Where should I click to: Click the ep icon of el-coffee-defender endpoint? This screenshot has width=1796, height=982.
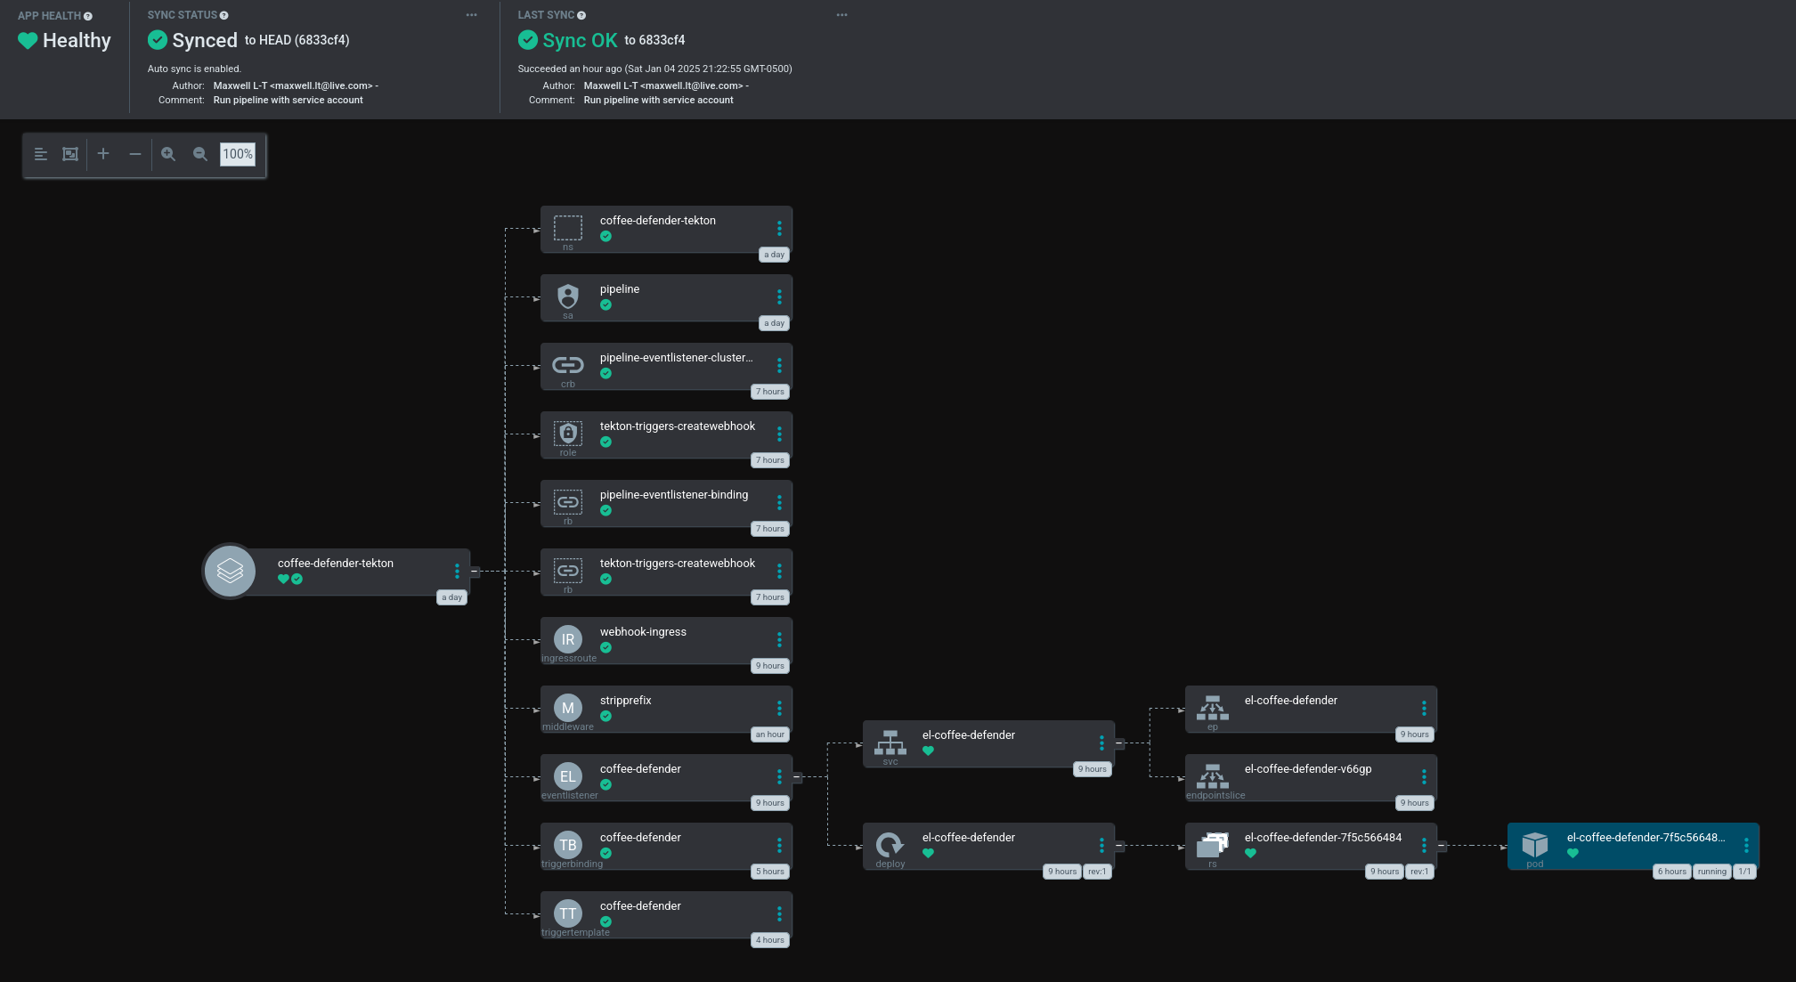pos(1213,708)
